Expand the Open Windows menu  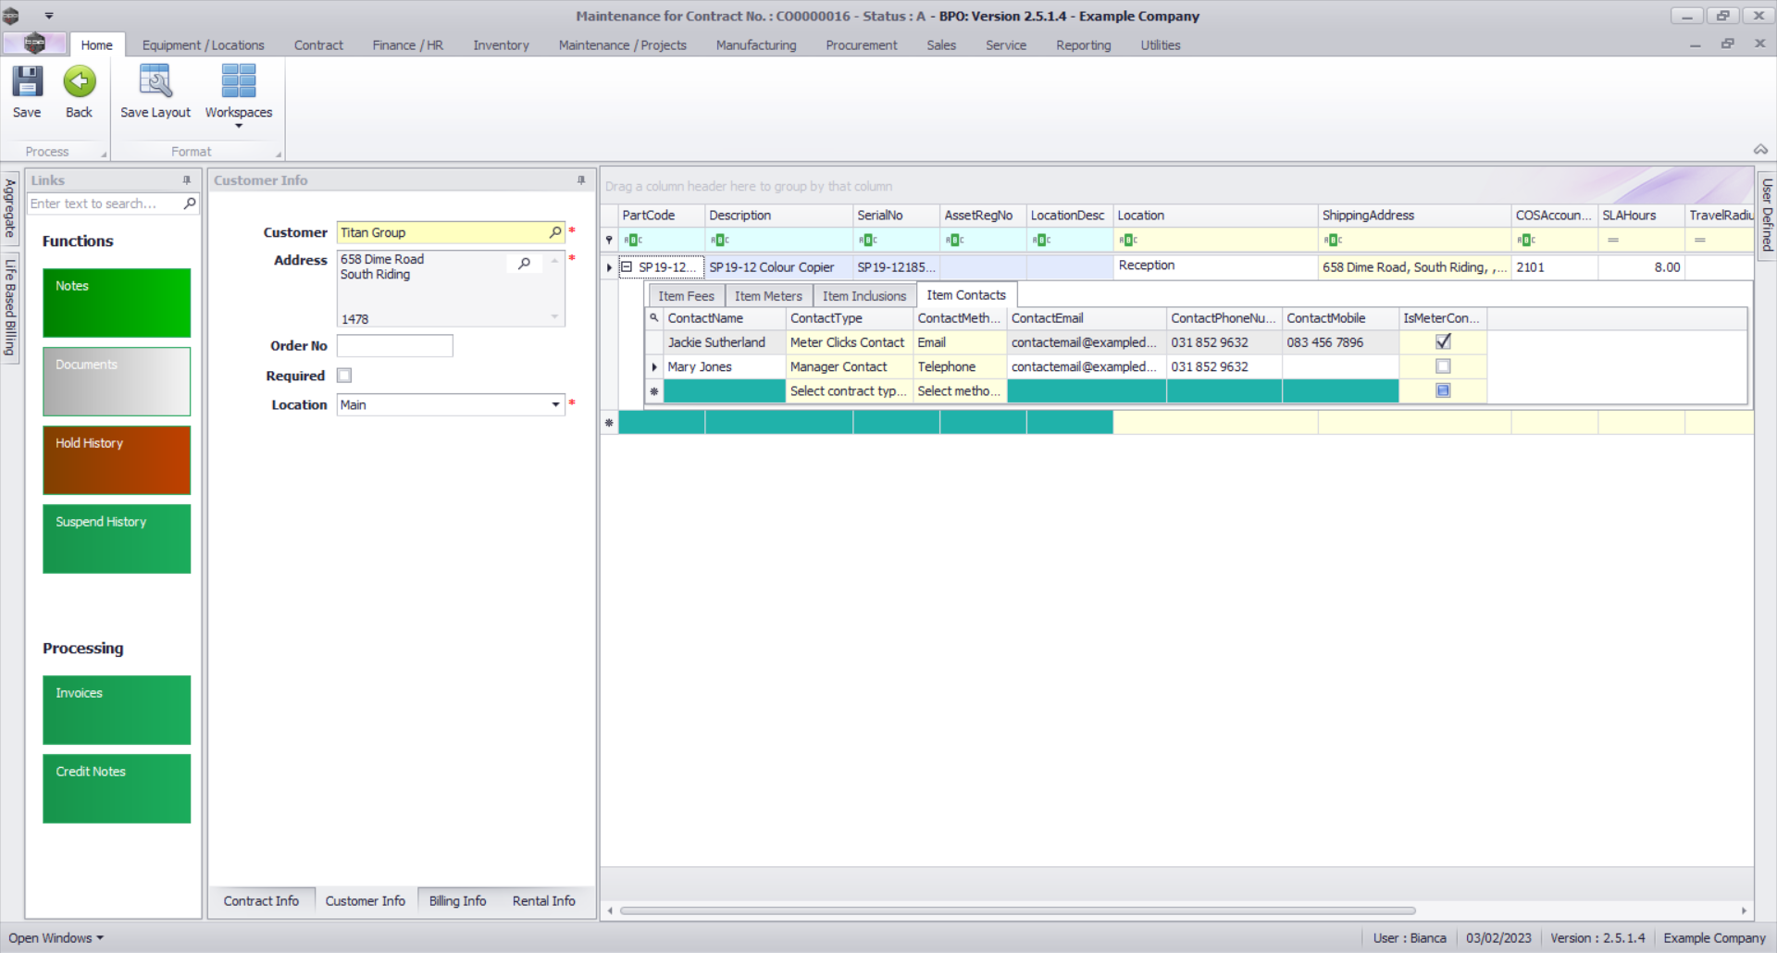[x=56, y=937]
